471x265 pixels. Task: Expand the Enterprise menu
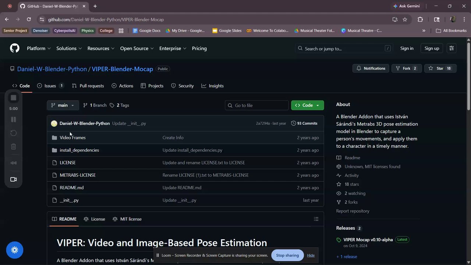tap(173, 48)
